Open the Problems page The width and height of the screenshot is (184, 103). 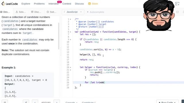click(x=39, y=4)
